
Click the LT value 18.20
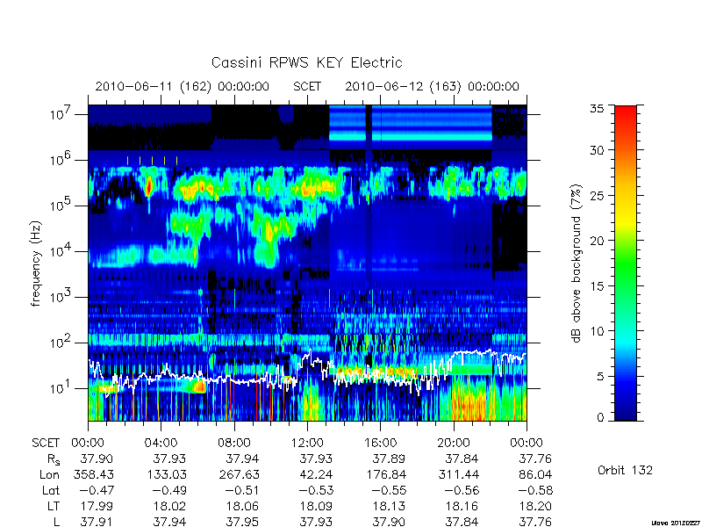coord(535,506)
